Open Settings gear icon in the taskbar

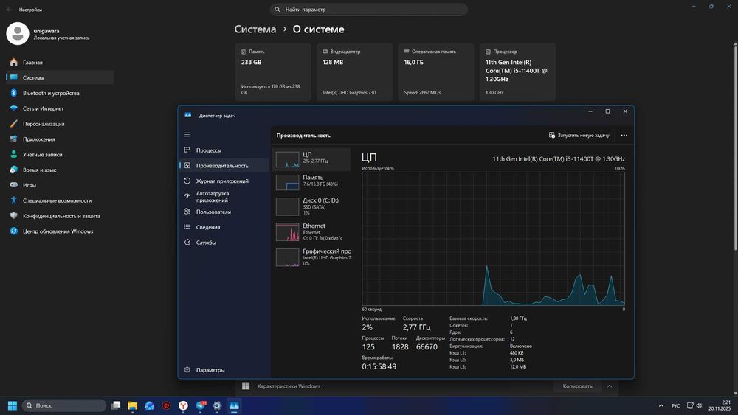pos(217,405)
